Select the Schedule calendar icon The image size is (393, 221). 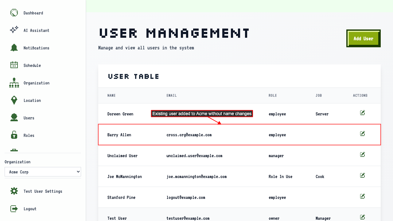[x=14, y=65]
